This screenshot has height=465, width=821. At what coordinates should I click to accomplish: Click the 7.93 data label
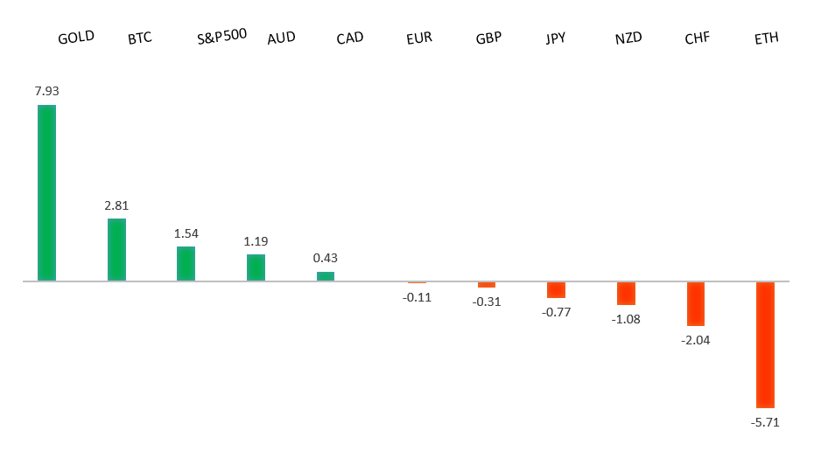tap(46, 91)
